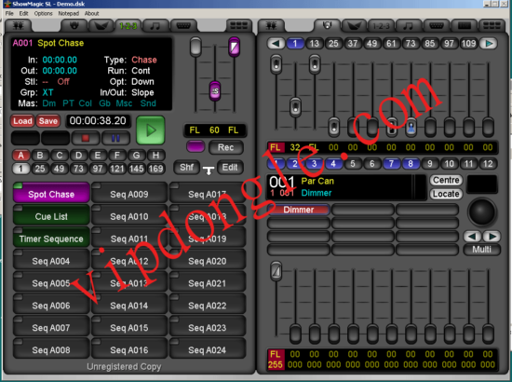Pause the sequence with the blue pause button

(115, 138)
